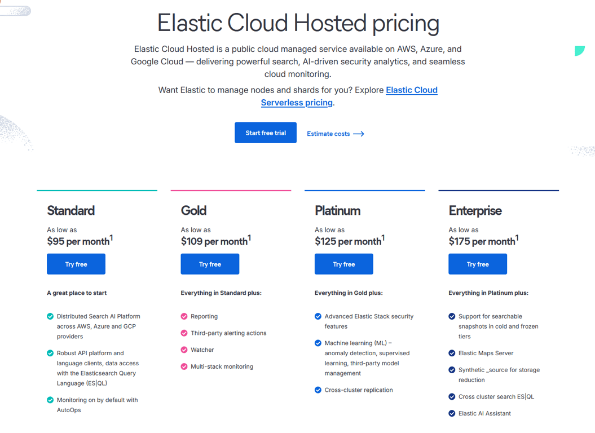This screenshot has height=433, width=595.
Task: Click the pink checkmark icon beside Watcher
Action: click(x=184, y=350)
